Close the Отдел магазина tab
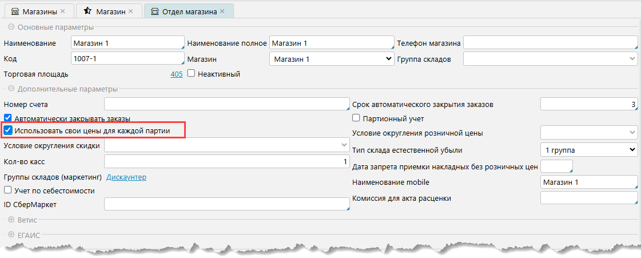 (222, 11)
